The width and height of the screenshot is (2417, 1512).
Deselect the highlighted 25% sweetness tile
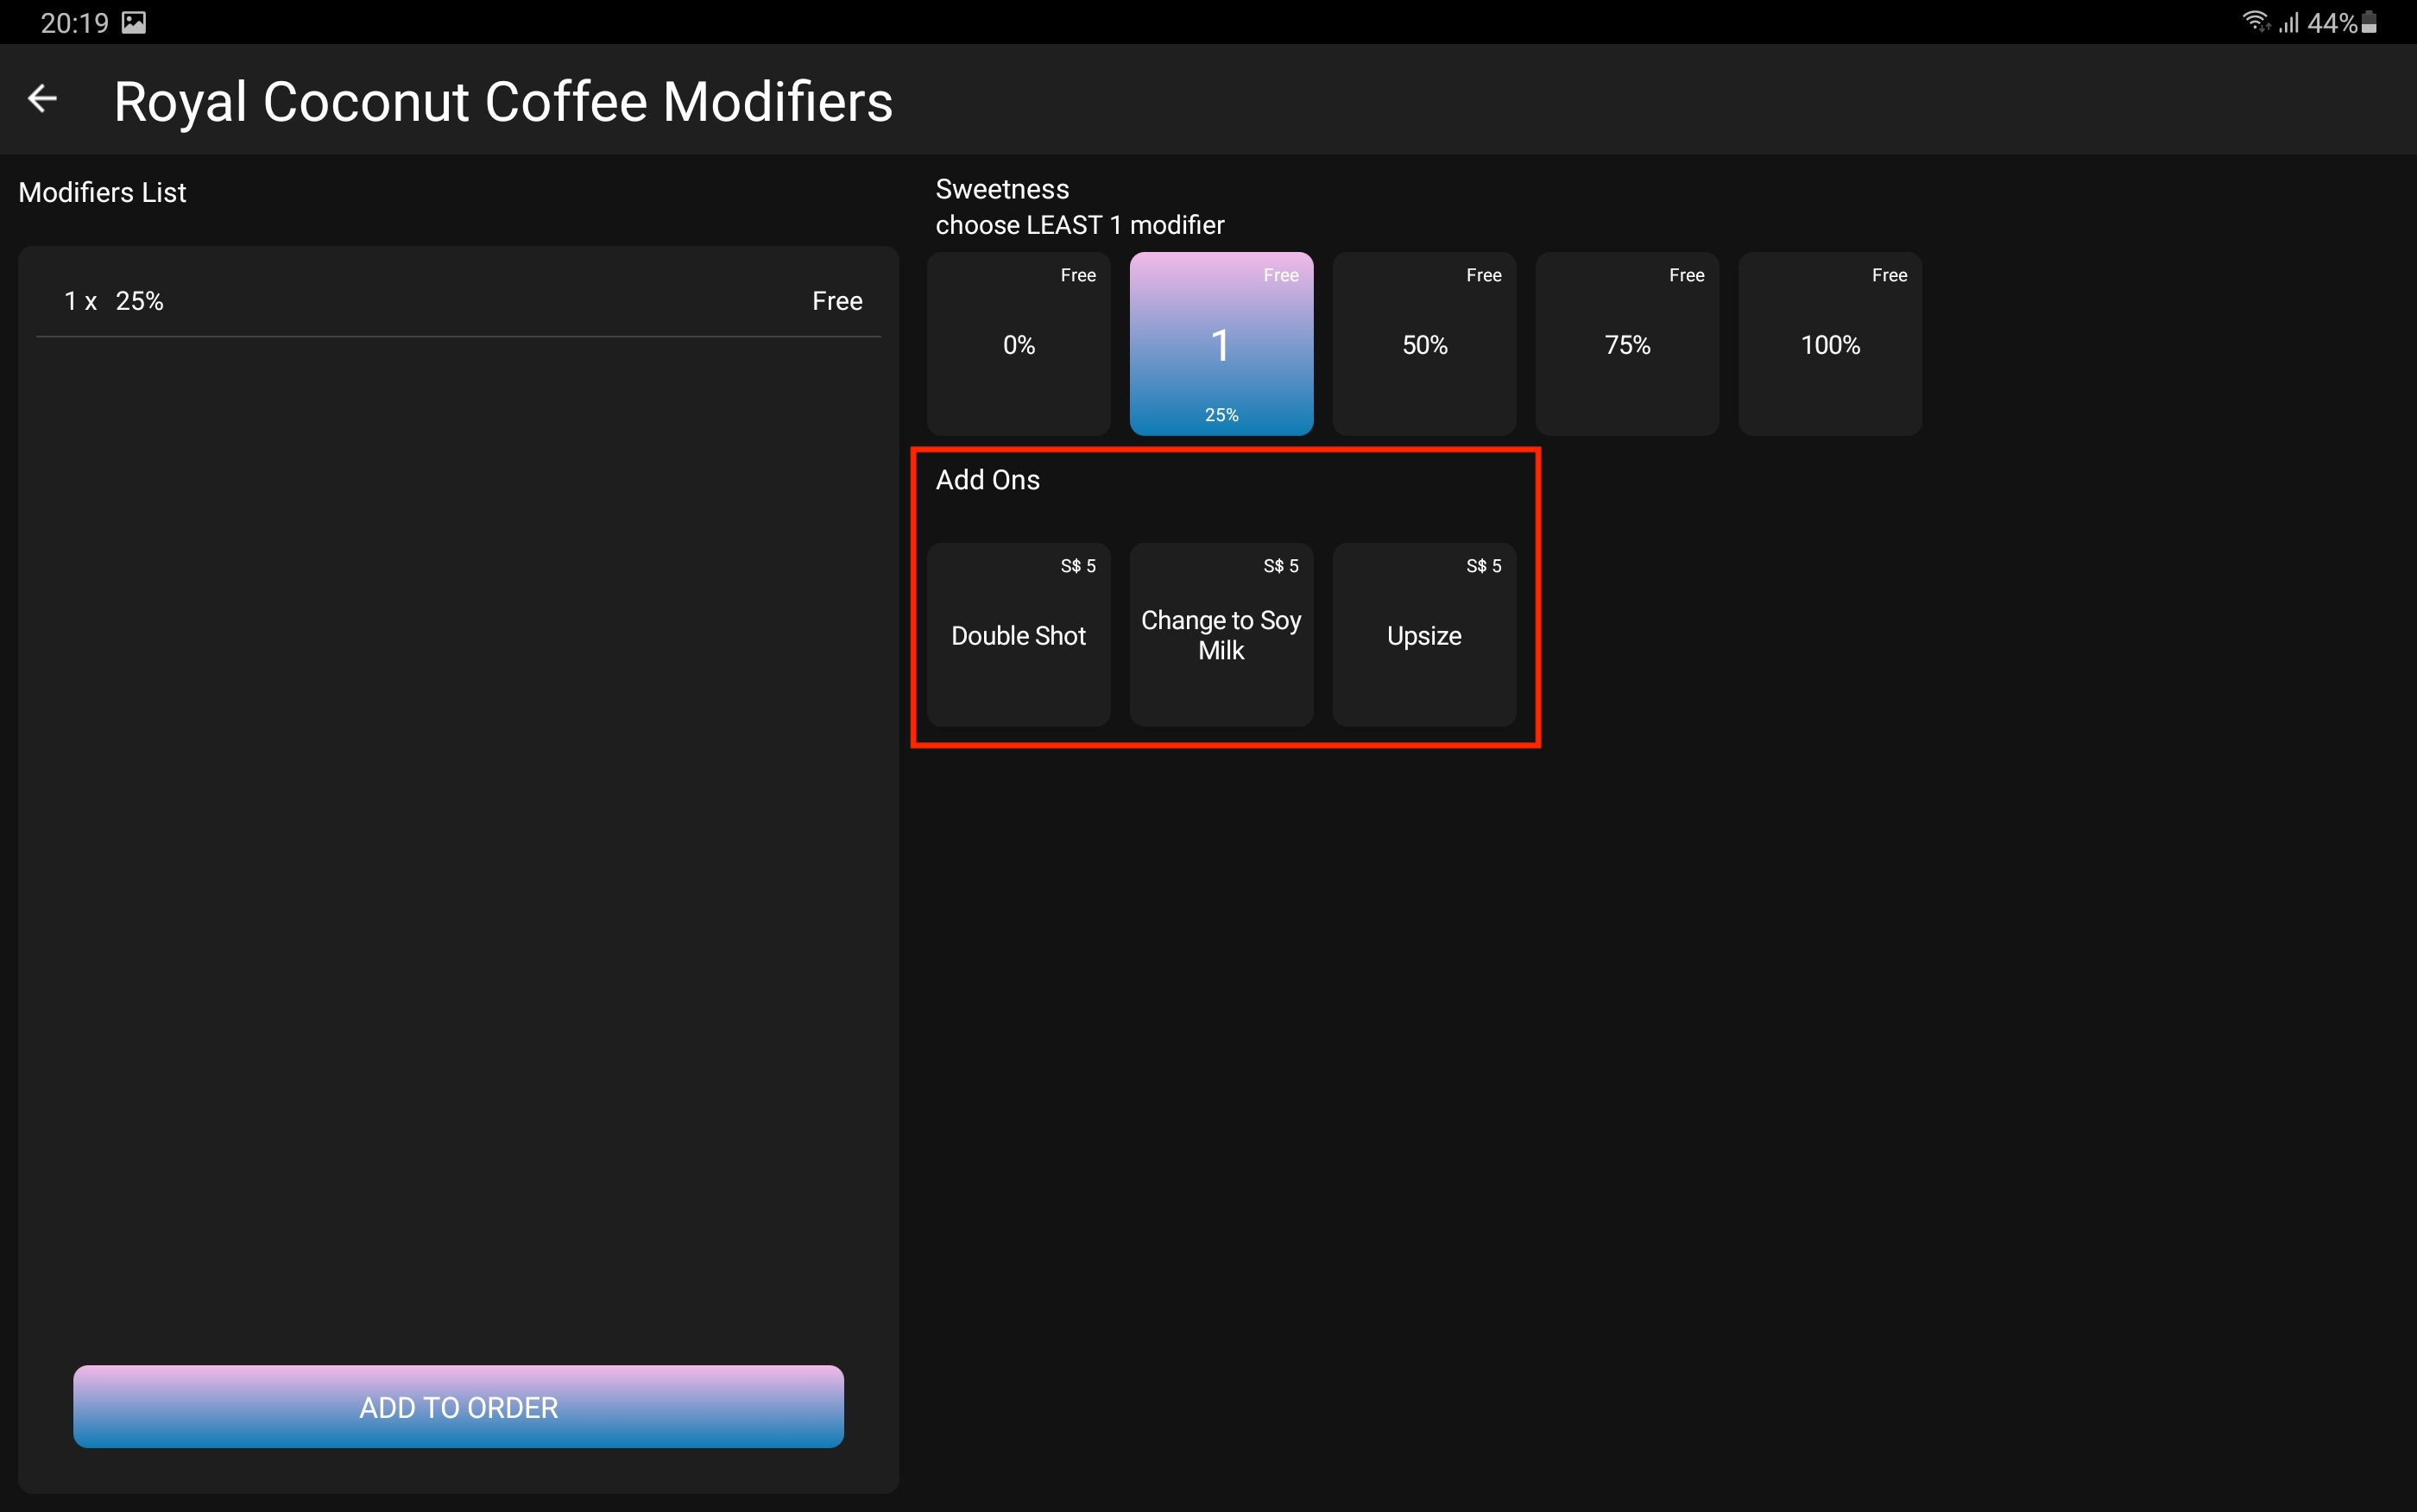click(x=1221, y=344)
